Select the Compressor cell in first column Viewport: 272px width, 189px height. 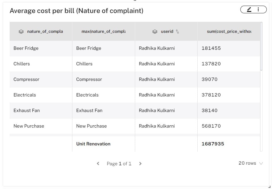[x=26, y=79]
